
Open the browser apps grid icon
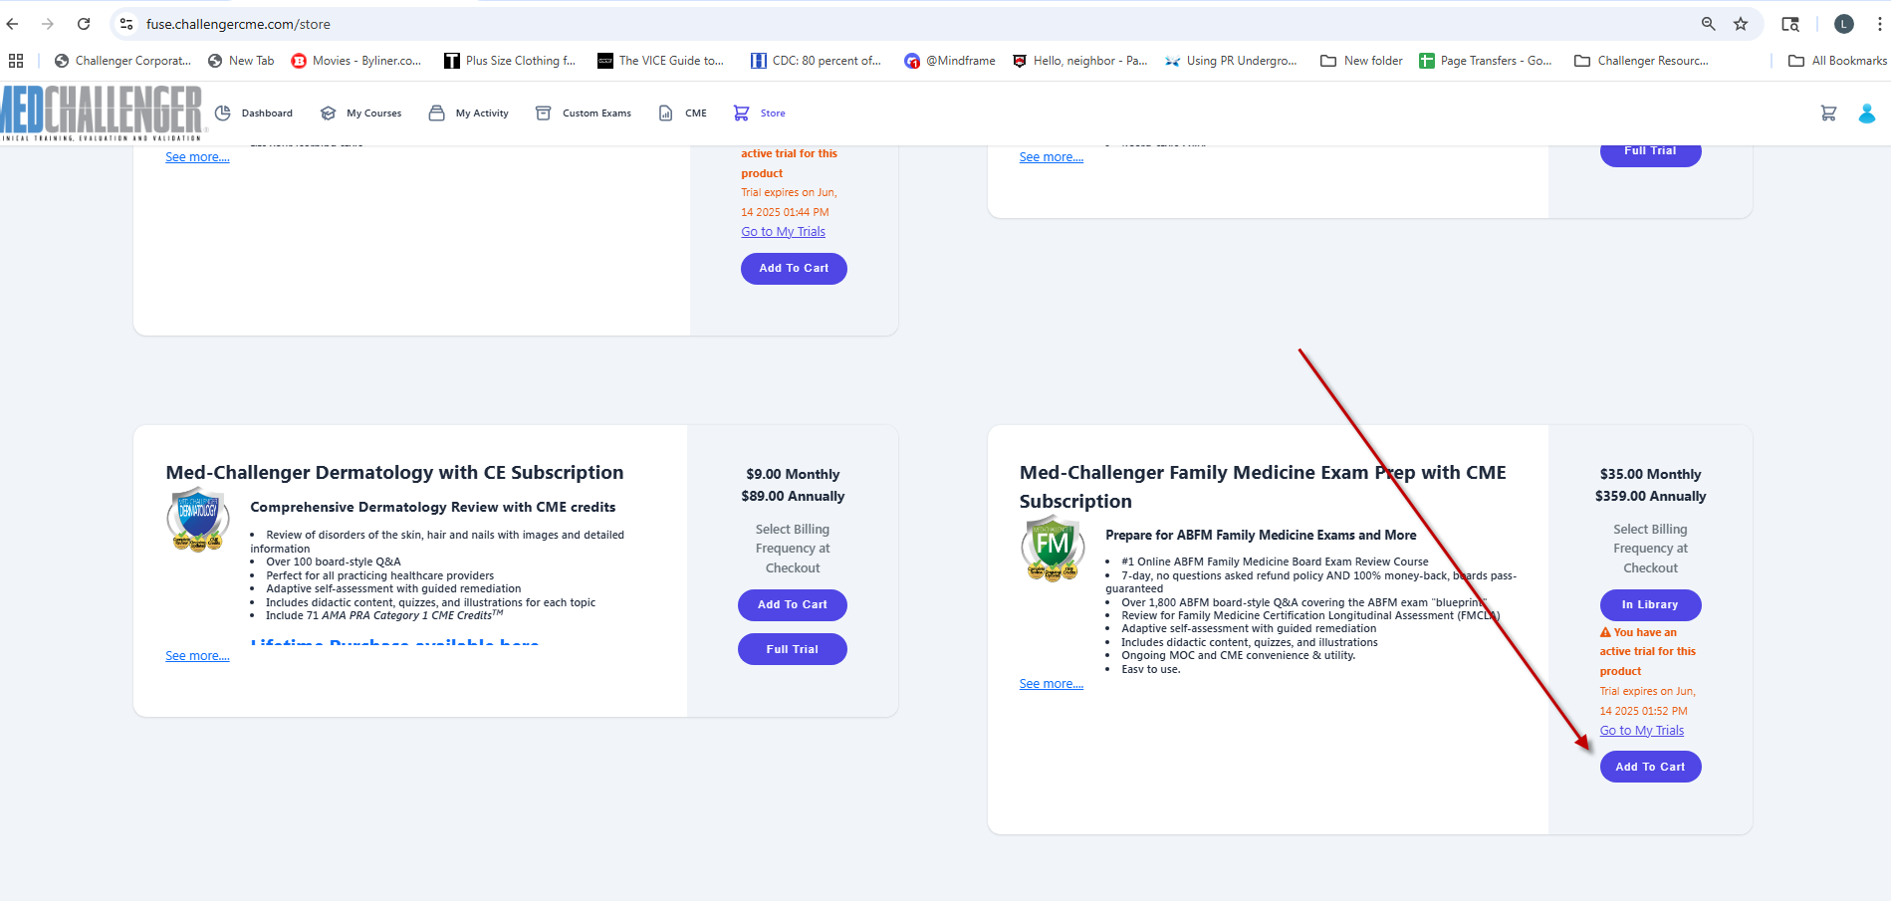pyautogui.click(x=16, y=61)
